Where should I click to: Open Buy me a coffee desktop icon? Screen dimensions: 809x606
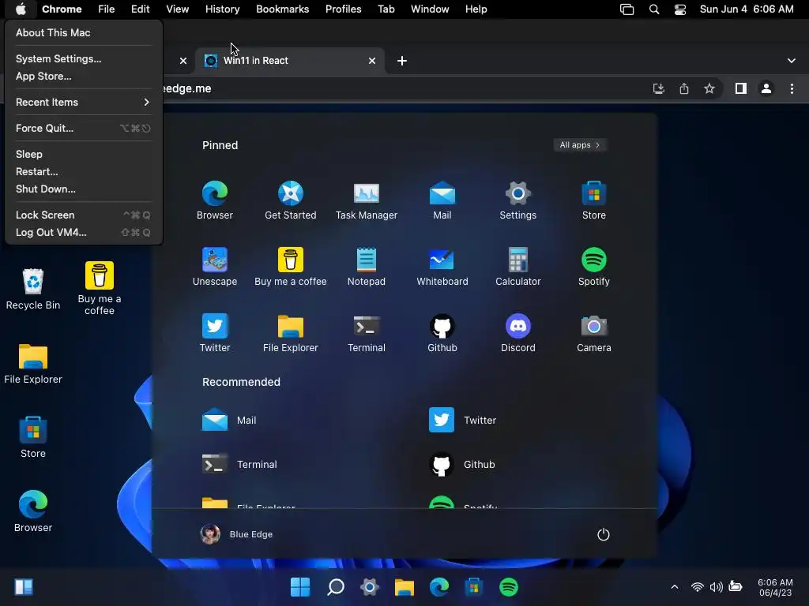coord(99,289)
